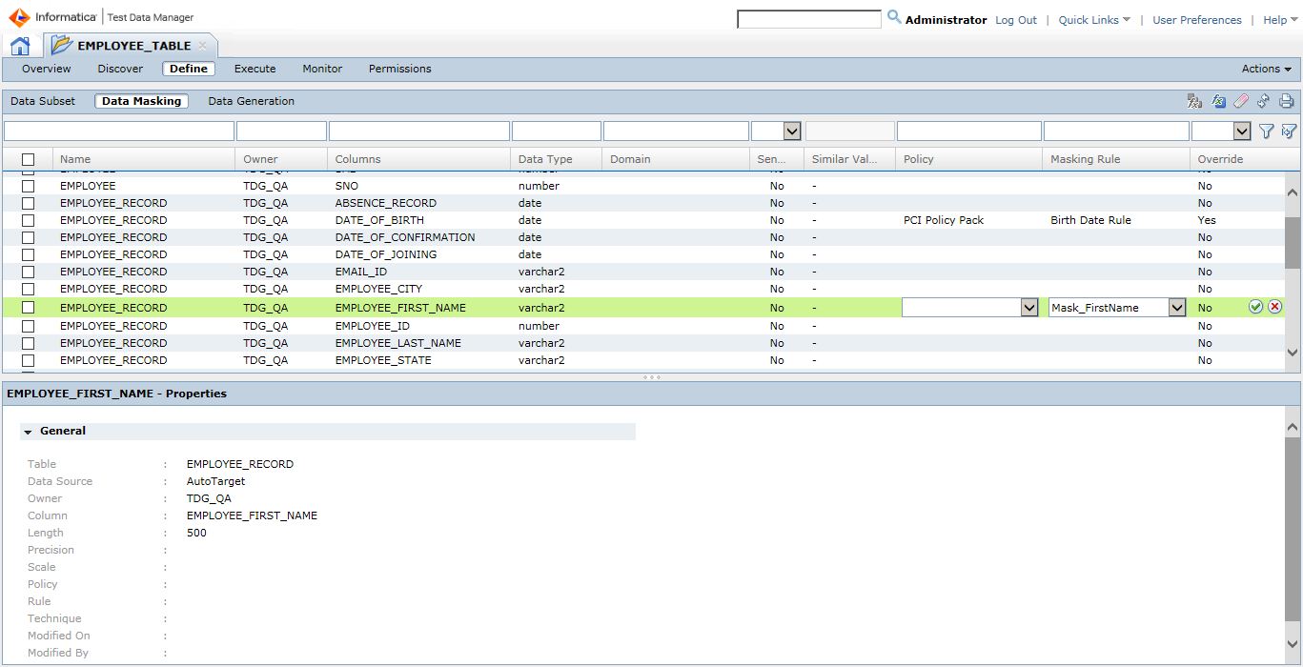Check the EMPLOYEE_ID row checkbox
This screenshot has width=1303, height=667.
[x=28, y=326]
